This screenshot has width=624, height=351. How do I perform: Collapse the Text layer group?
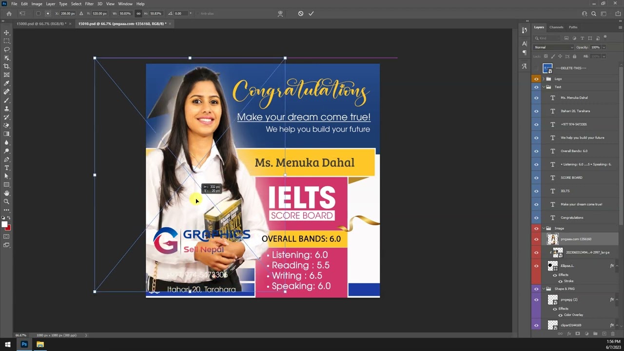tap(544, 87)
